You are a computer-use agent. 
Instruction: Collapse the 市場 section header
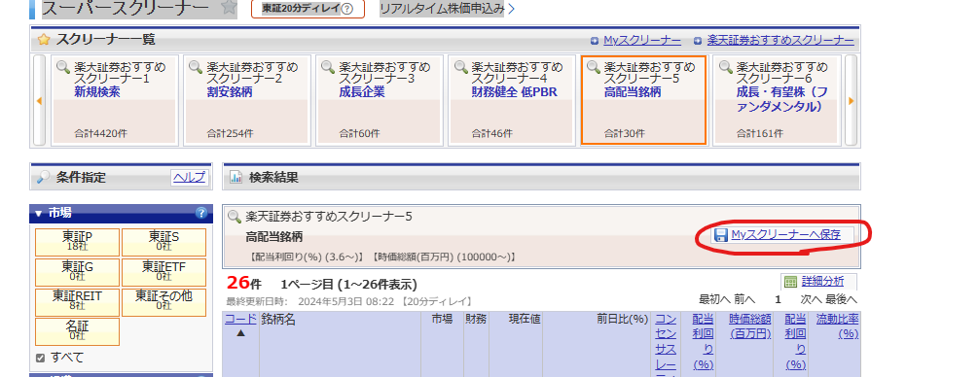point(121,213)
